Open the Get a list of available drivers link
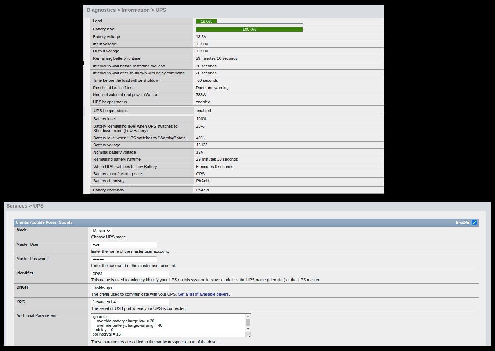 click(203, 294)
